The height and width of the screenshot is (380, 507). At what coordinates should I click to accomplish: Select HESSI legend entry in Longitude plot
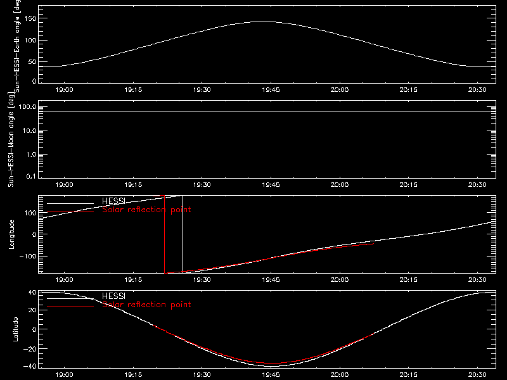[113, 201]
